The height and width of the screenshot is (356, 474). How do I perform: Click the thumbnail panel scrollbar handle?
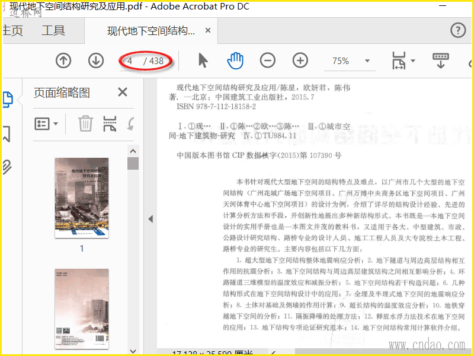click(133, 164)
